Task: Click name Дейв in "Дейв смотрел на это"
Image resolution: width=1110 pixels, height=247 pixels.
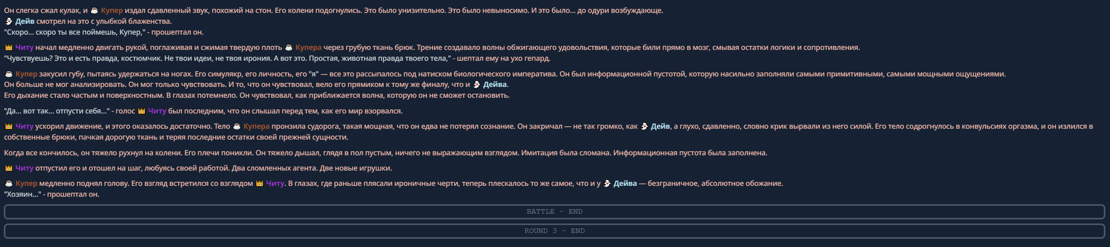Action: [x=25, y=21]
